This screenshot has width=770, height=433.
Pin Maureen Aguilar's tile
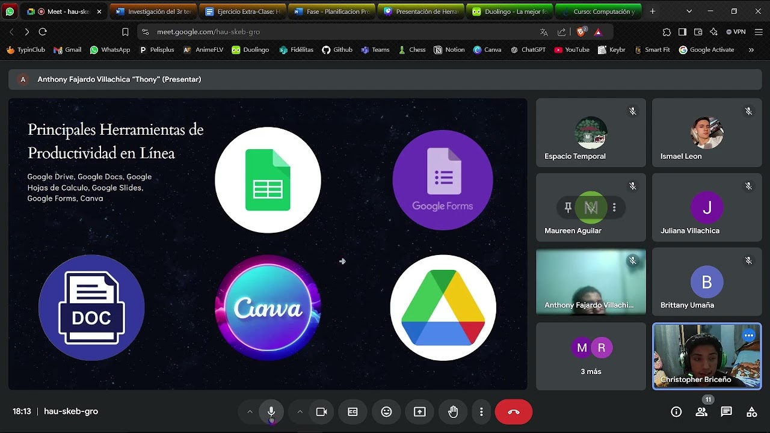(x=568, y=207)
